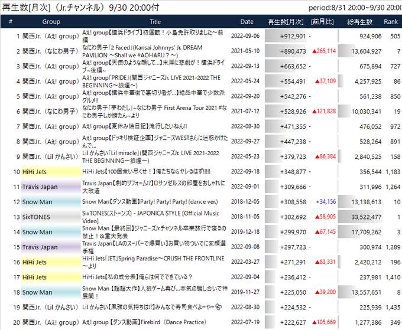Click the ▲83,331 value
The image size is (402, 330).
coord(325,262)
